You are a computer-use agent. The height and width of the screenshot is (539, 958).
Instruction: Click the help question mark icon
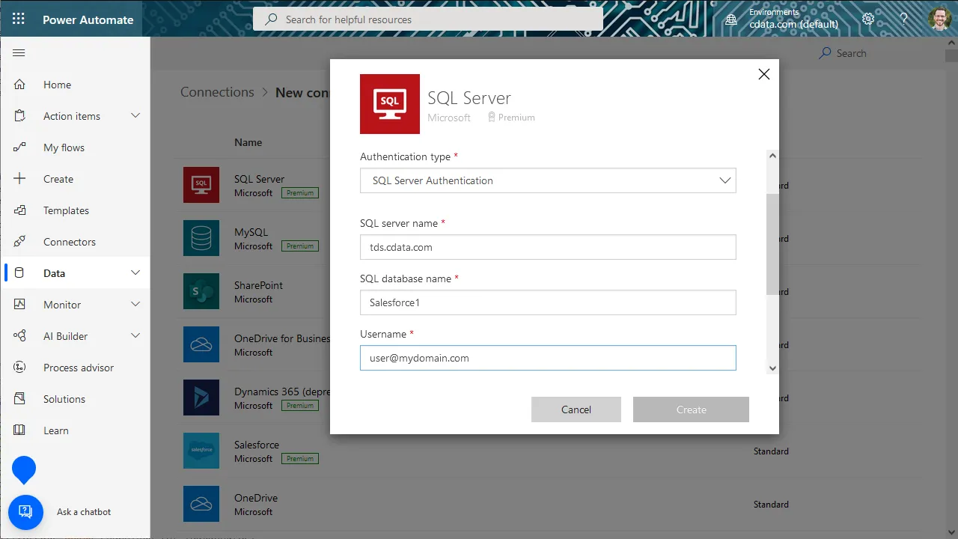pos(903,19)
